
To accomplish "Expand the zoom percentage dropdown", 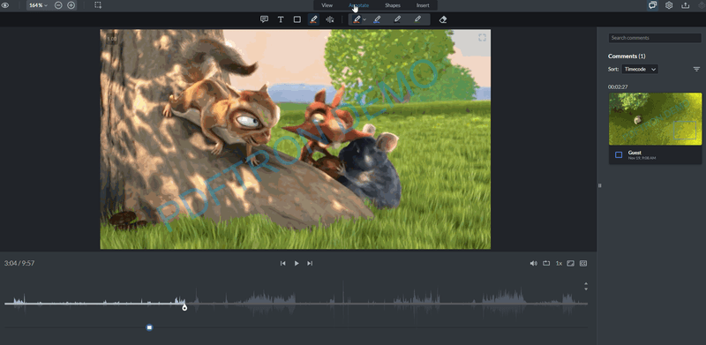I will click(x=38, y=5).
